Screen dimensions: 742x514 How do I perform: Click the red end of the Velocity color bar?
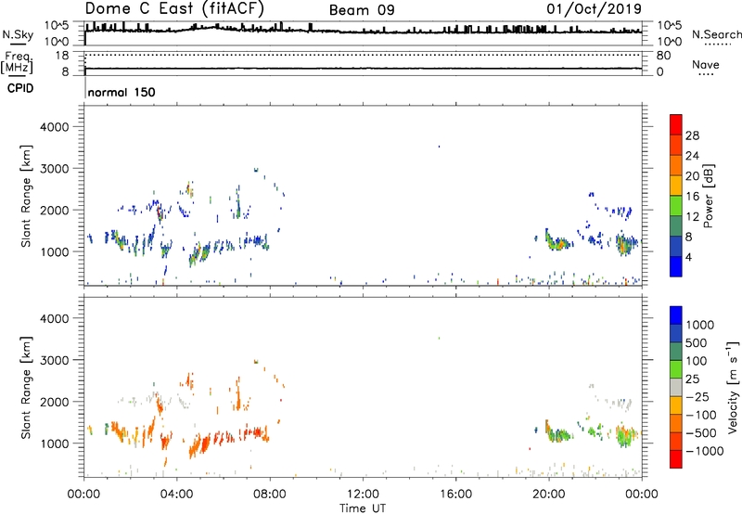pyautogui.click(x=676, y=459)
